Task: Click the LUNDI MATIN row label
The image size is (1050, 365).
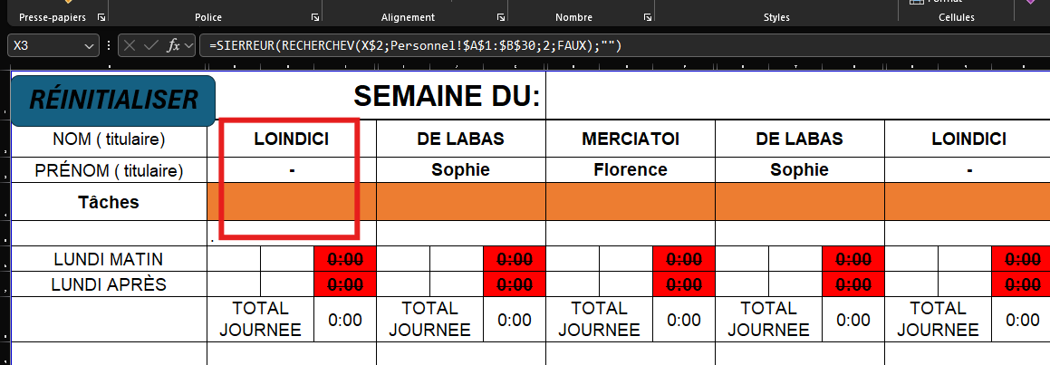Action: (x=107, y=260)
